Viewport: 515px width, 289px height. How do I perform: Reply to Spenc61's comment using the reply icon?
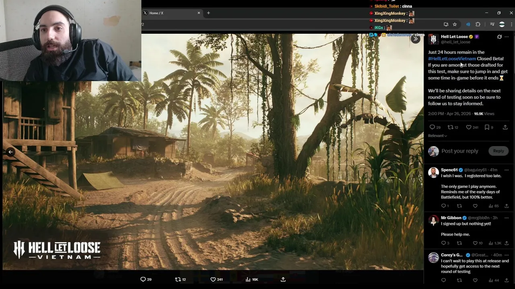(445, 206)
